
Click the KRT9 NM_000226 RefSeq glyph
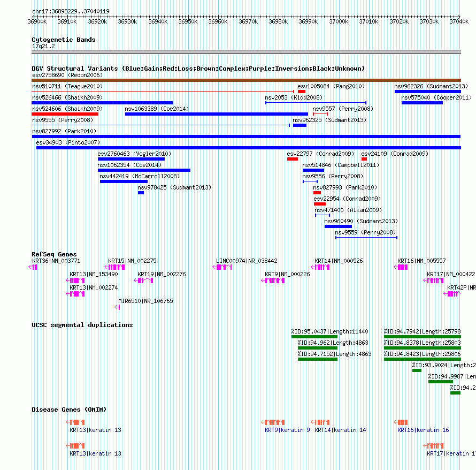pyautogui.click(x=273, y=281)
